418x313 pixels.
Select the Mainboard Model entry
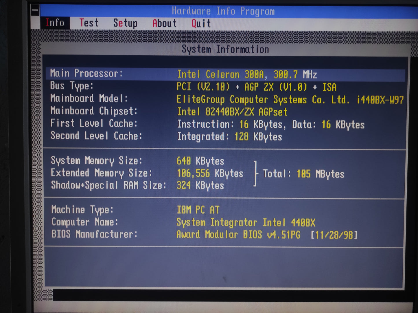point(227,99)
